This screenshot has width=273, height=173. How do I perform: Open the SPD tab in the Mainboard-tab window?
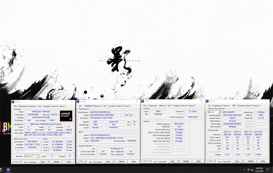[105, 106]
